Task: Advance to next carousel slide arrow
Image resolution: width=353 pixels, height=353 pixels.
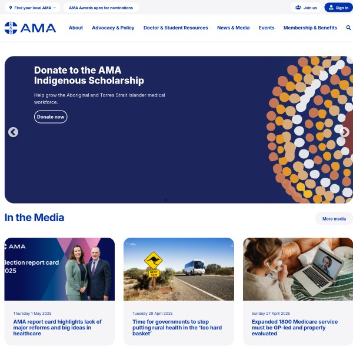Action: coord(344,132)
